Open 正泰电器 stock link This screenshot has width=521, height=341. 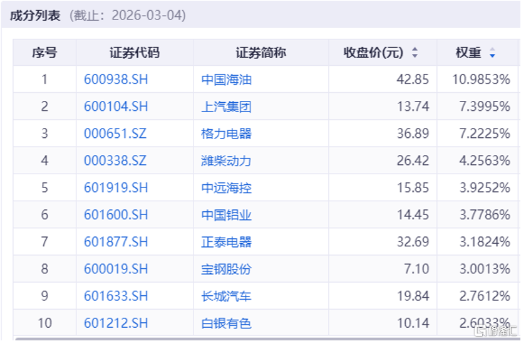(x=226, y=242)
